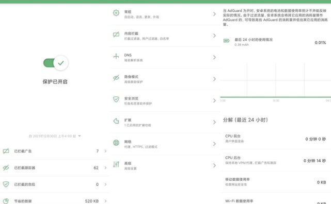Open the 节省的数据 520 KB entry
Screen dimensions: 331x204
[54, 200]
